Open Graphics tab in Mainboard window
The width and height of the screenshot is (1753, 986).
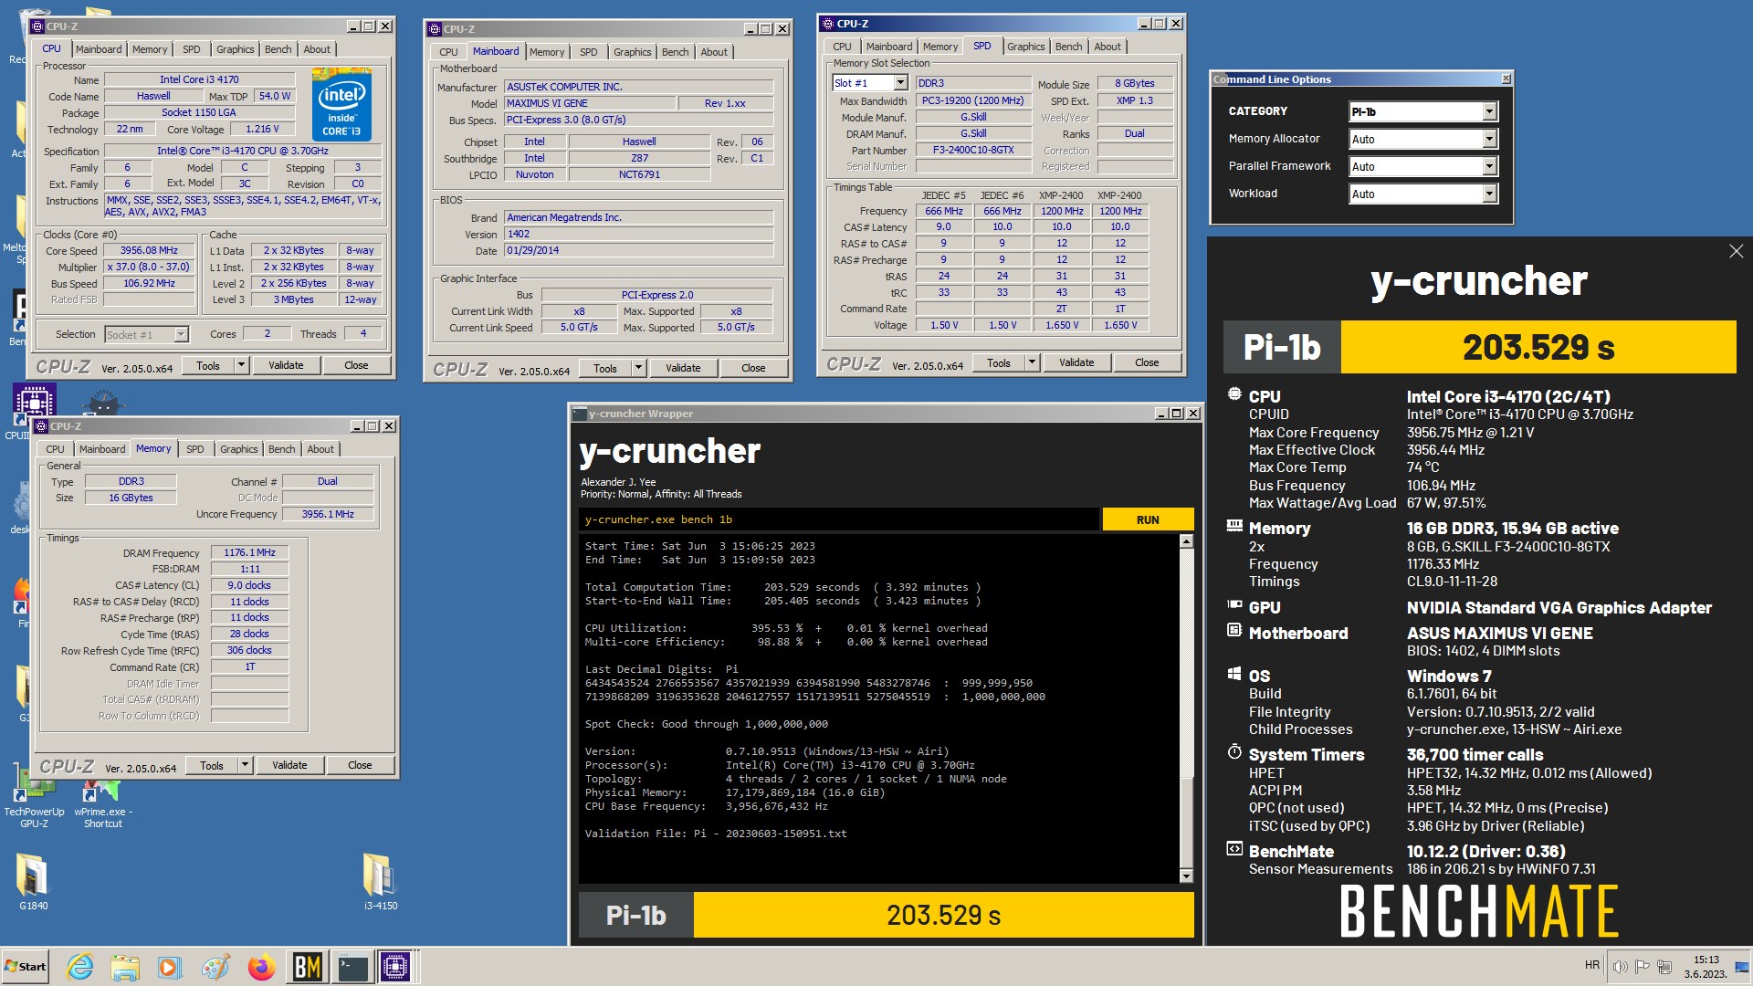tap(633, 52)
